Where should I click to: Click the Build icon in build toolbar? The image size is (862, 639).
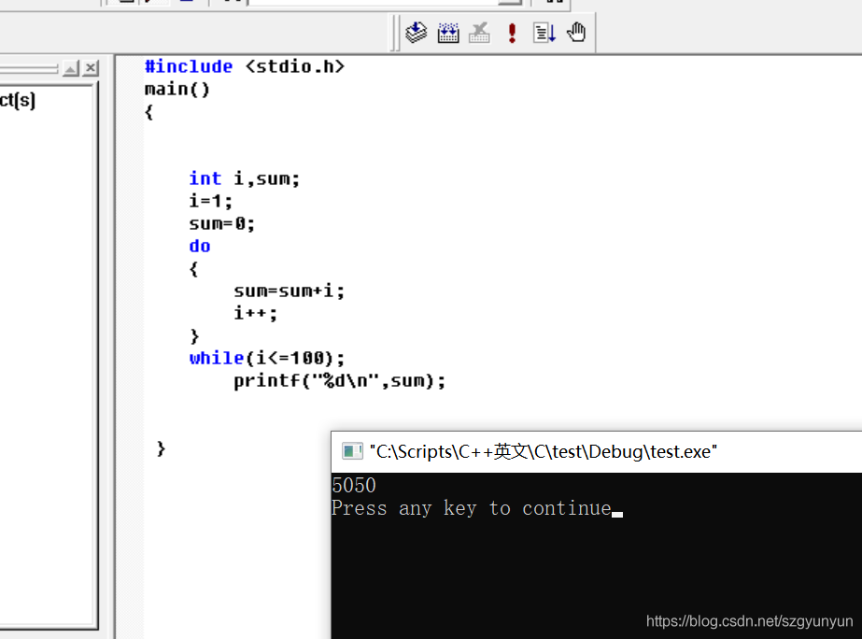(448, 33)
